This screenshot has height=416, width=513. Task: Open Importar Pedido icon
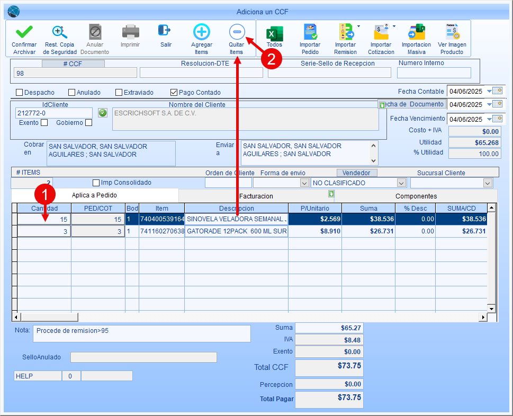tap(310, 32)
